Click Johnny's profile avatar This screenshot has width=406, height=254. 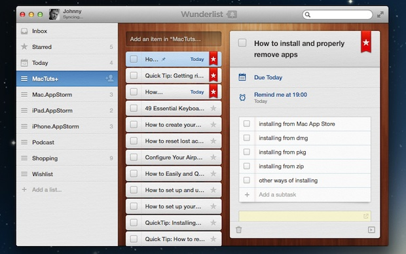[x=54, y=14]
